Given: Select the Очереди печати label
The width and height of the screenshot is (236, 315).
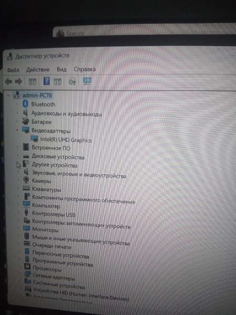Looking at the screenshot, I should (52, 246).
